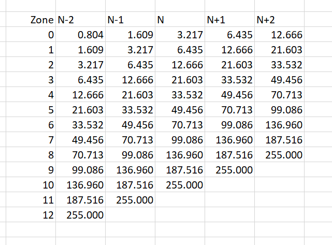332x245 pixels.
Task: Select 255.000 in Zone 10 row
Action: (x=180, y=184)
